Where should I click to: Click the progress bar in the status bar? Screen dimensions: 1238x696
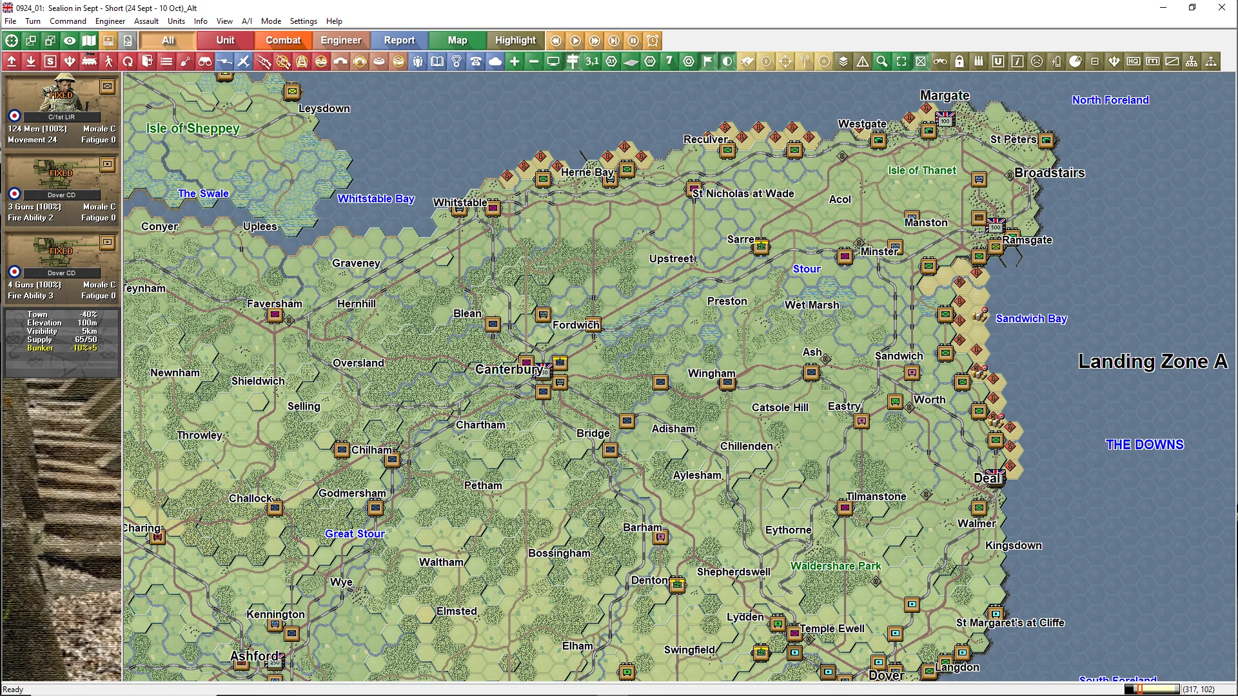1152,689
